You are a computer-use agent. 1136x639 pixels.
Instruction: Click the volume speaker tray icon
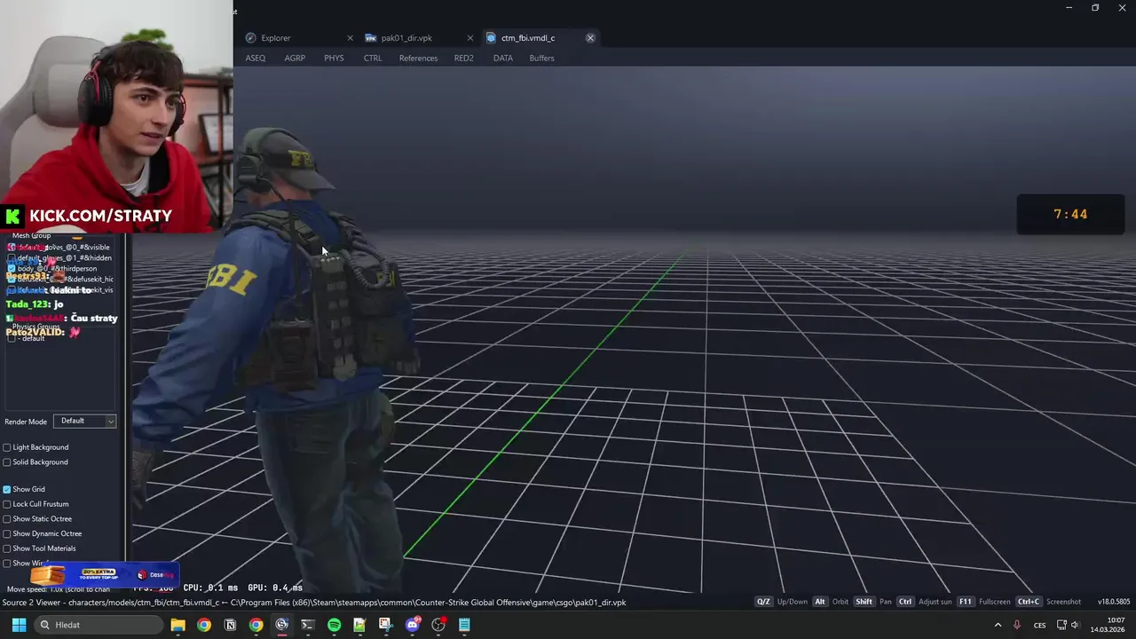coord(1075,625)
